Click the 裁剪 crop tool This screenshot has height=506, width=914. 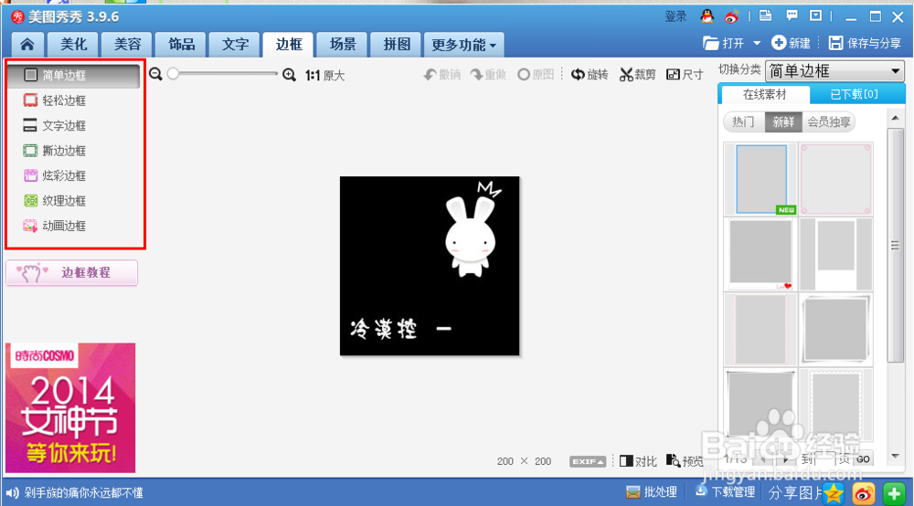click(637, 75)
